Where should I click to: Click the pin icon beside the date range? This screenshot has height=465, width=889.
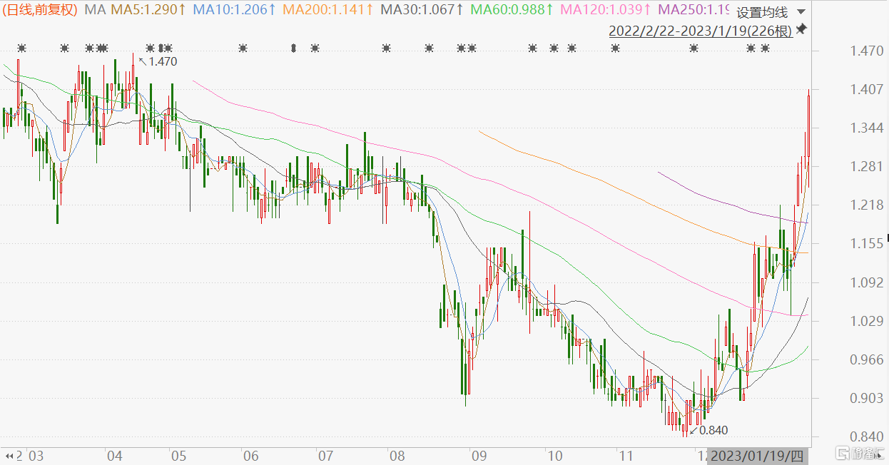pos(801,29)
